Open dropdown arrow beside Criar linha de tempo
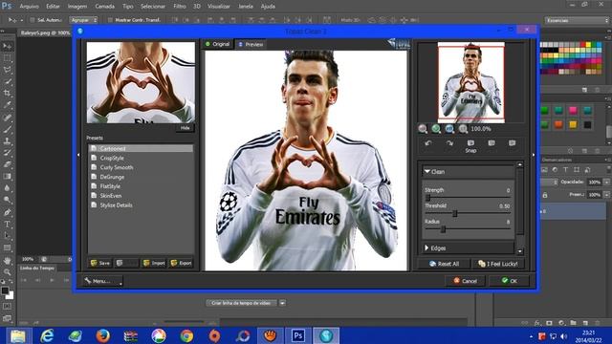 pyautogui.click(x=282, y=303)
